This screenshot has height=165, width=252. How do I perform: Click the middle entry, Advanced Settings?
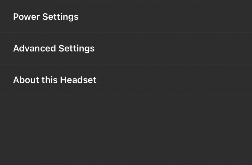(126, 48)
